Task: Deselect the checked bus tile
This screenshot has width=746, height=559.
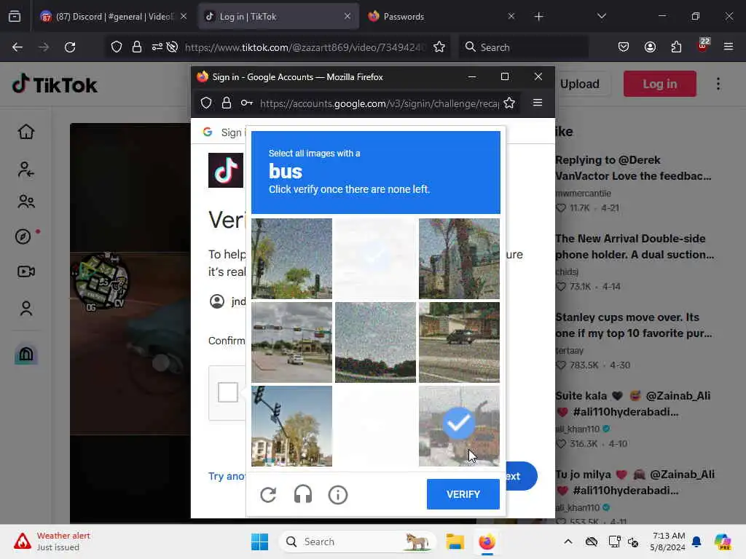Action: point(459,426)
